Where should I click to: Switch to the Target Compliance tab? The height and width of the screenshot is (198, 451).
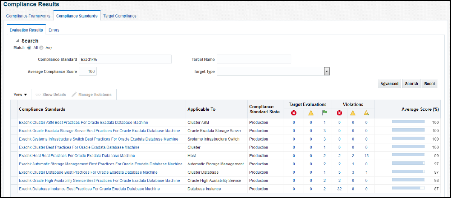[x=120, y=16]
